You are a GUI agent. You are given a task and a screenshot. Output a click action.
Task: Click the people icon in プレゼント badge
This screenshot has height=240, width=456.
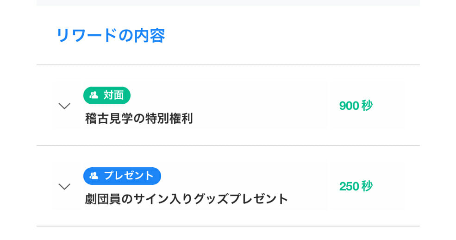94,176
